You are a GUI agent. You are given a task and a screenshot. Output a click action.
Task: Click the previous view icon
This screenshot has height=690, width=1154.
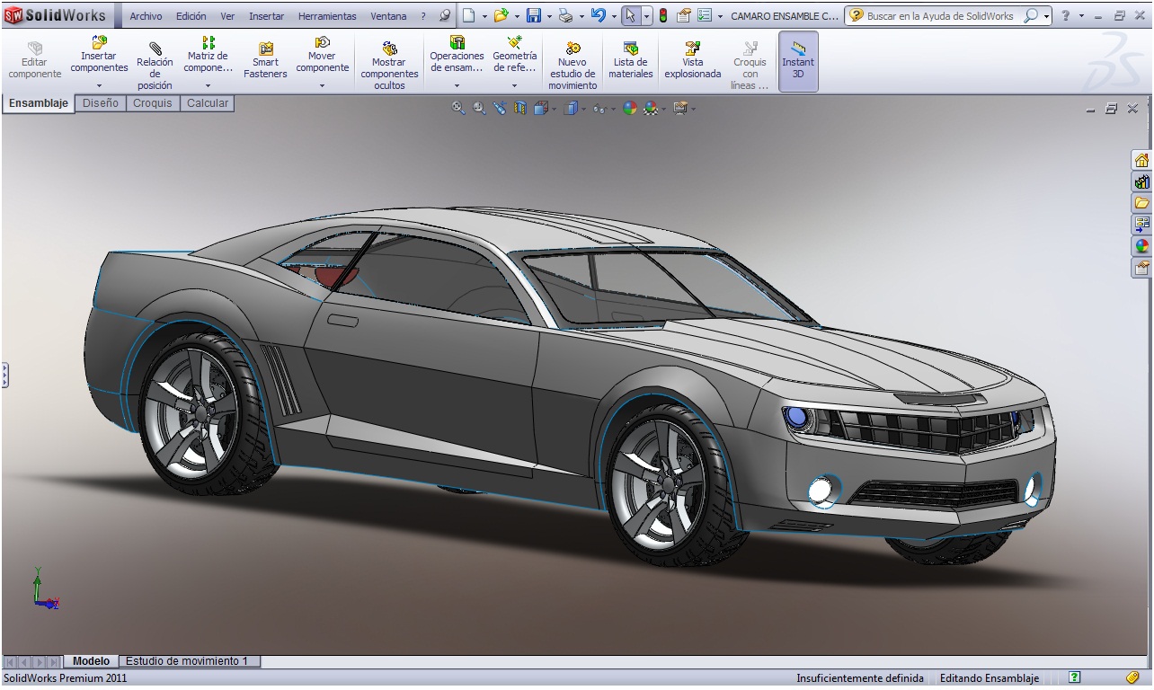tap(500, 109)
